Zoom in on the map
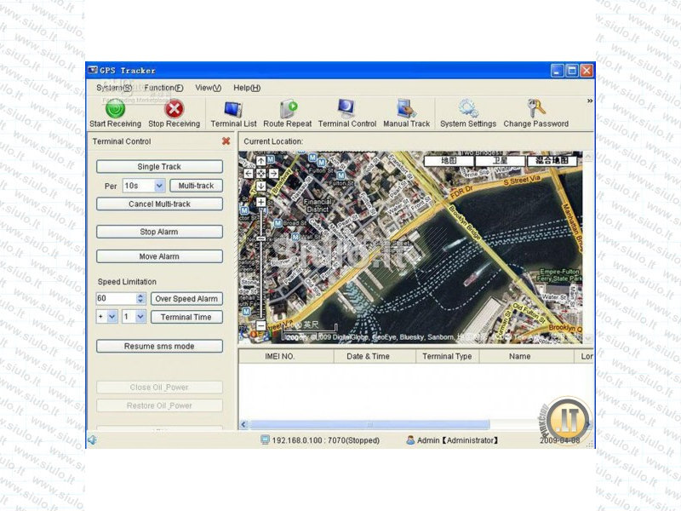 (x=261, y=202)
